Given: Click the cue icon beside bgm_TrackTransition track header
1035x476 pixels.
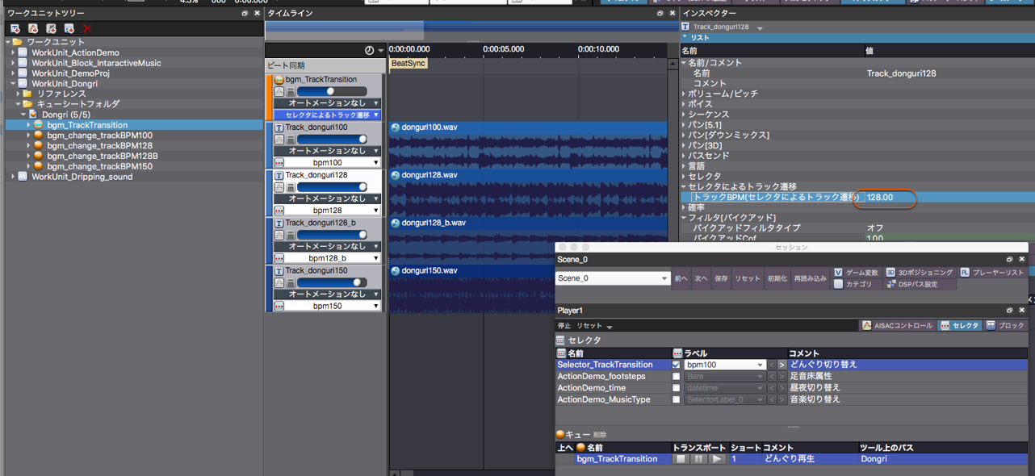Looking at the screenshot, I should (279, 80).
